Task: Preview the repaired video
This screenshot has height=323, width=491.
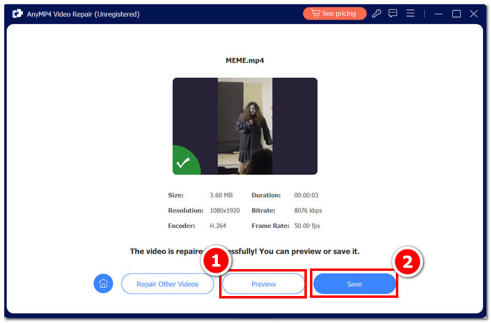Action: [x=263, y=284]
